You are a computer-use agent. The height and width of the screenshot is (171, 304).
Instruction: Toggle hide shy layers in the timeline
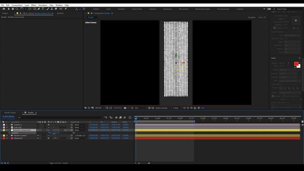pyautogui.click(x=116, y=117)
